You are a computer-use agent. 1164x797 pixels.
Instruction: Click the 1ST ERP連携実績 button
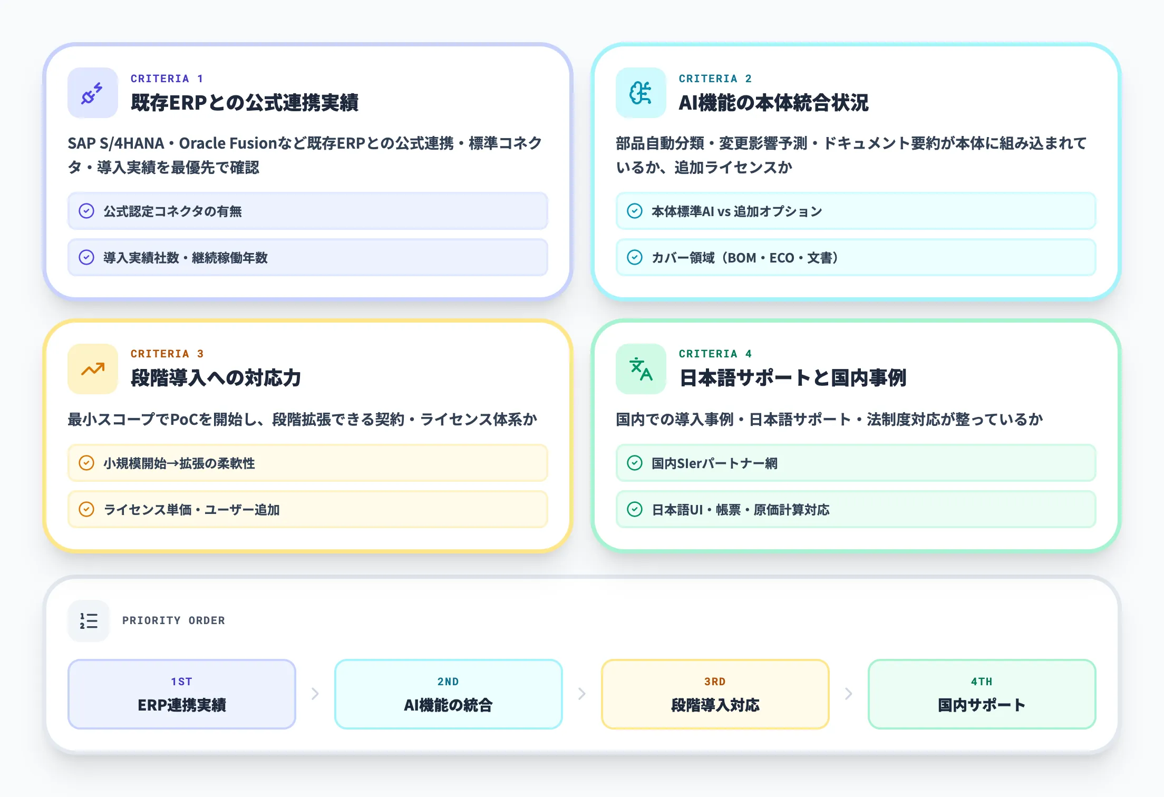(181, 694)
